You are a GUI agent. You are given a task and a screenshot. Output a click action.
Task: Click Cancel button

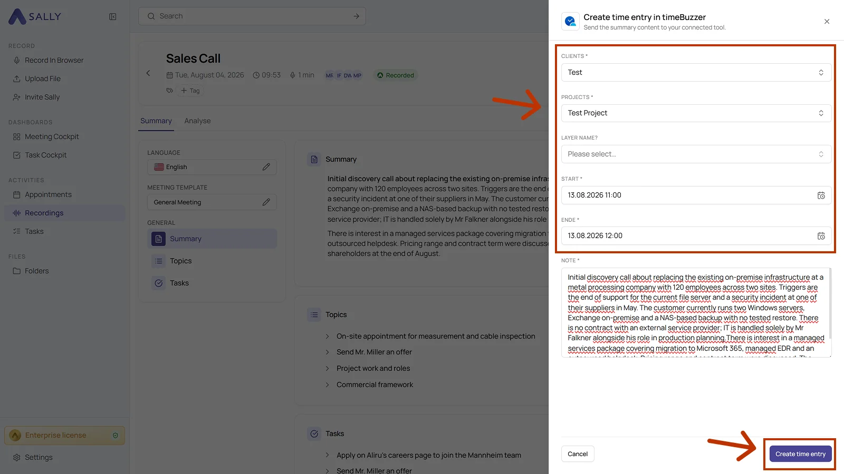tap(578, 454)
